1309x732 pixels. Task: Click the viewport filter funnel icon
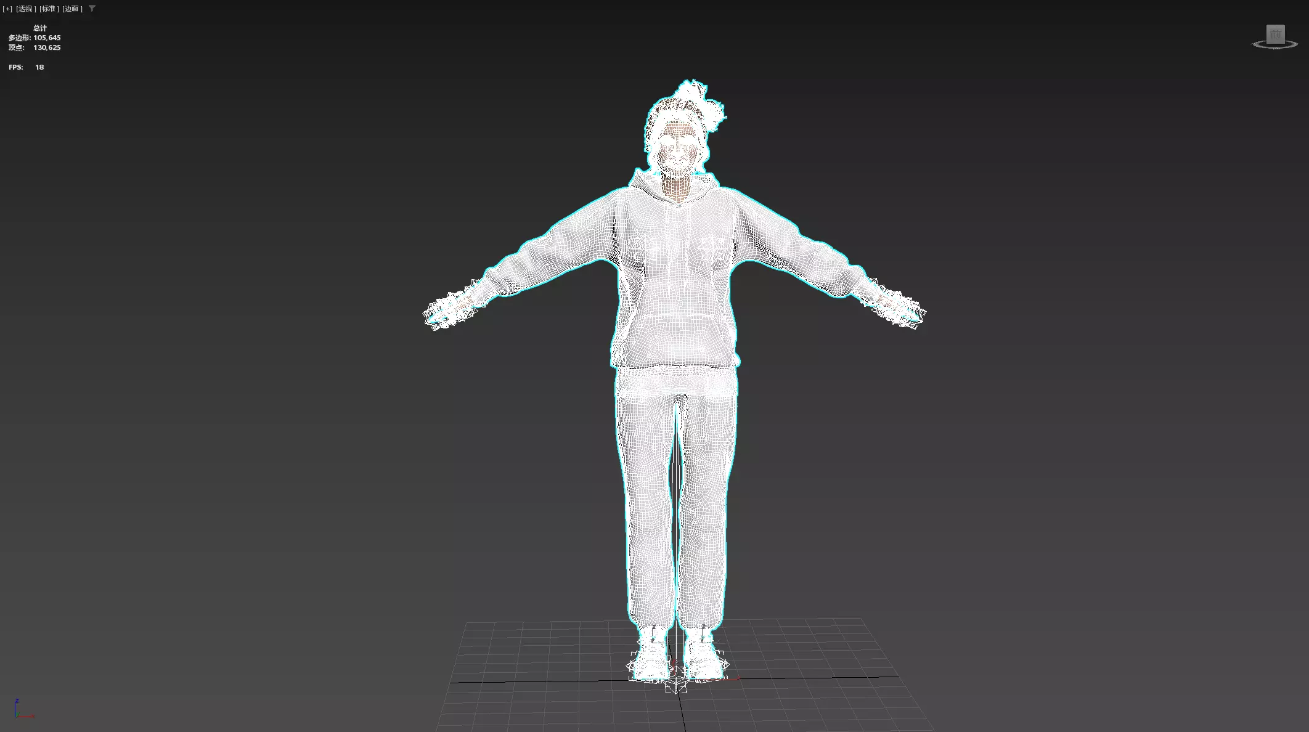click(92, 9)
